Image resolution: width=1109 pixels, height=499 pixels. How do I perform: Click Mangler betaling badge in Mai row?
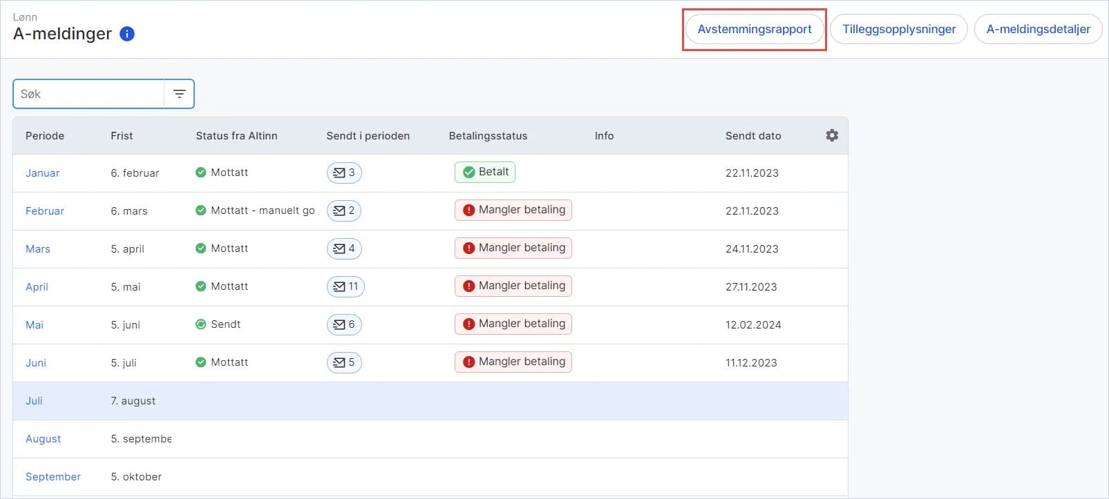(513, 324)
